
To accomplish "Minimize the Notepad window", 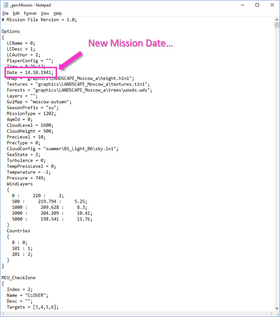I will point(242,5).
